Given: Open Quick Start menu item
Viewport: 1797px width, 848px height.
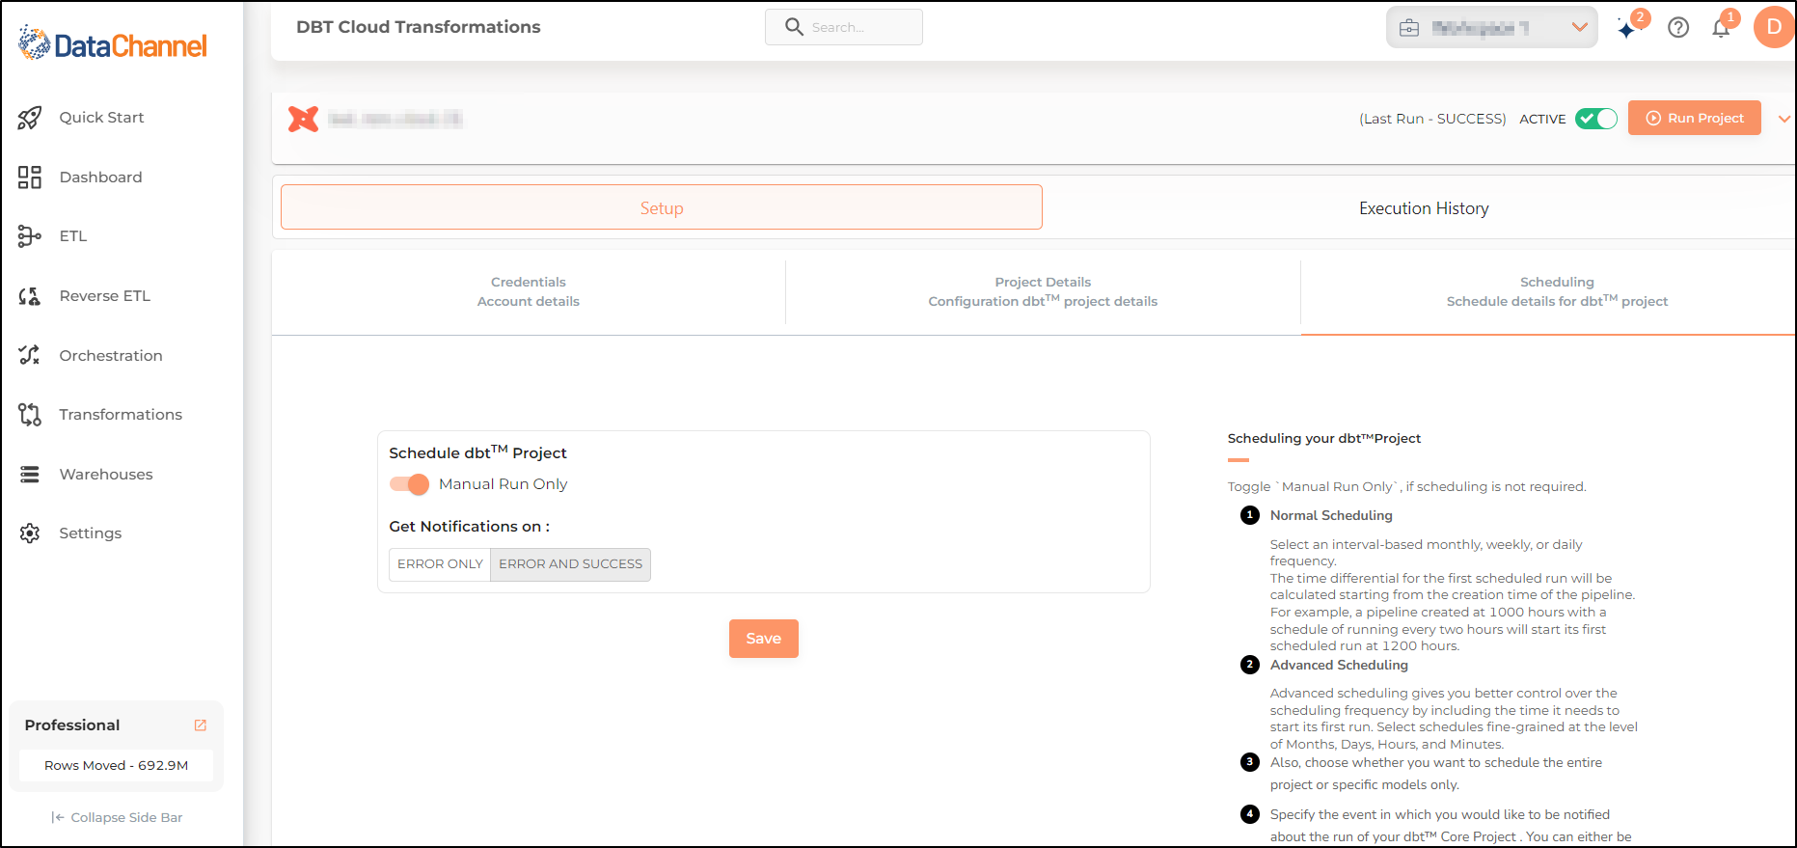Looking at the screenshot, I should pos(101,118).
